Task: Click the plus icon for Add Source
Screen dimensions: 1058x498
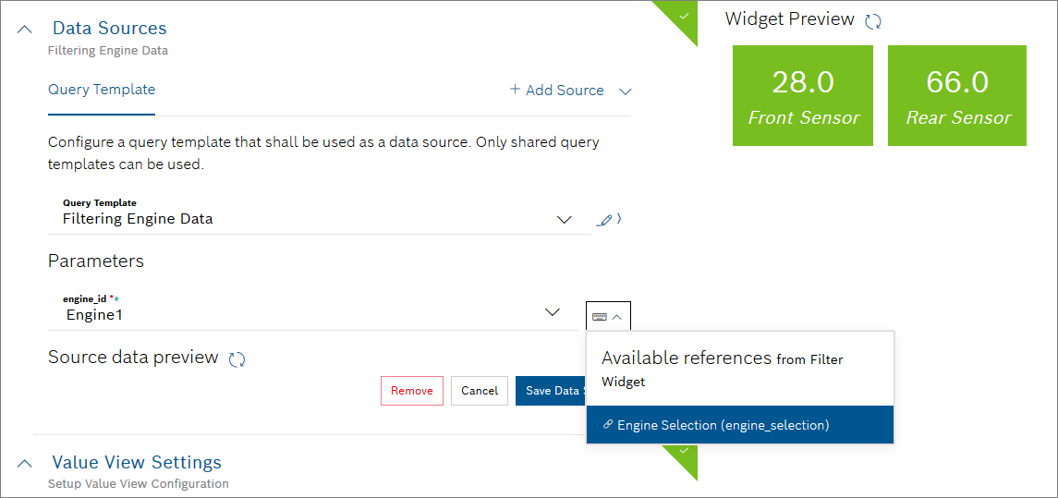Action: pos(515,90)
